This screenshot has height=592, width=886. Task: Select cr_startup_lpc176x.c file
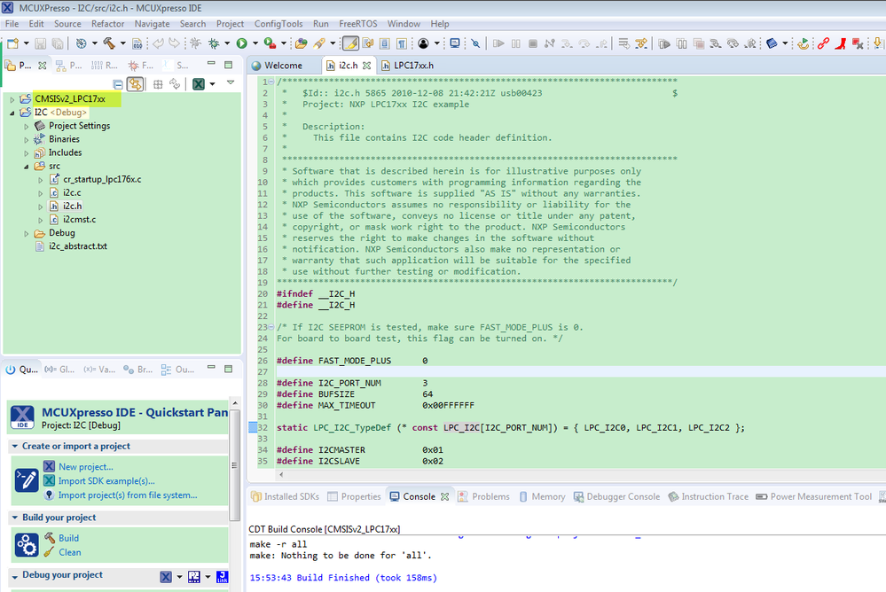point(102,180)
